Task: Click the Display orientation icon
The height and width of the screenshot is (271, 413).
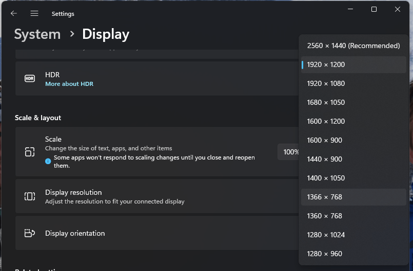Action: pyautogui.click(x=30, y=233)
